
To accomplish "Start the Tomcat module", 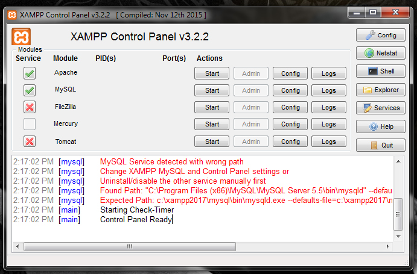I will tap(212, 142).
